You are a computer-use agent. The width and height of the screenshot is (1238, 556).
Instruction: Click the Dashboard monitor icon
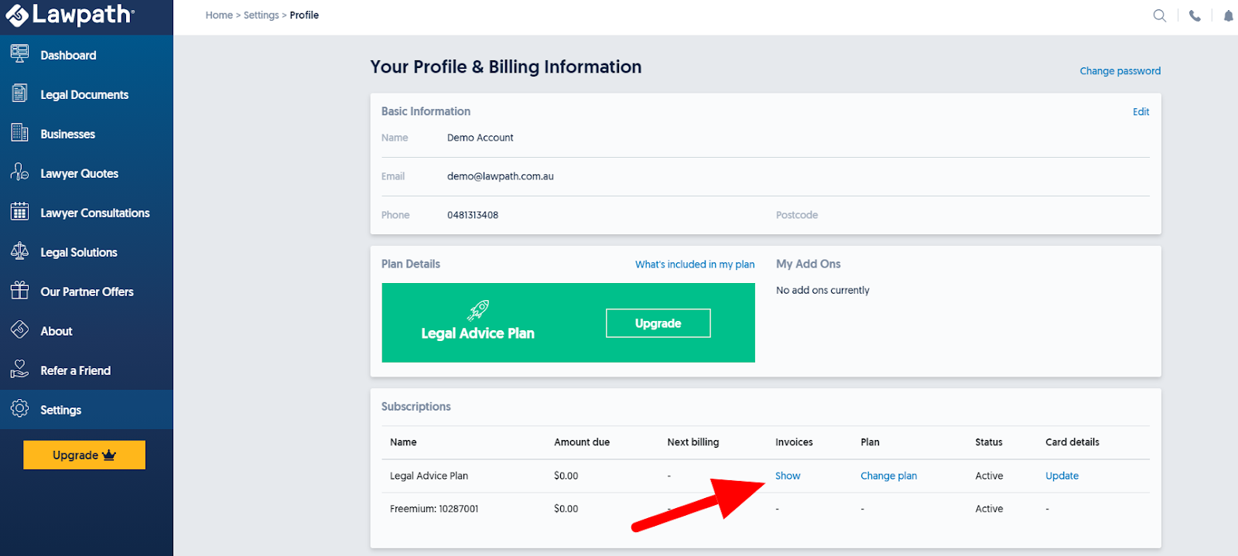coord(20,54)
